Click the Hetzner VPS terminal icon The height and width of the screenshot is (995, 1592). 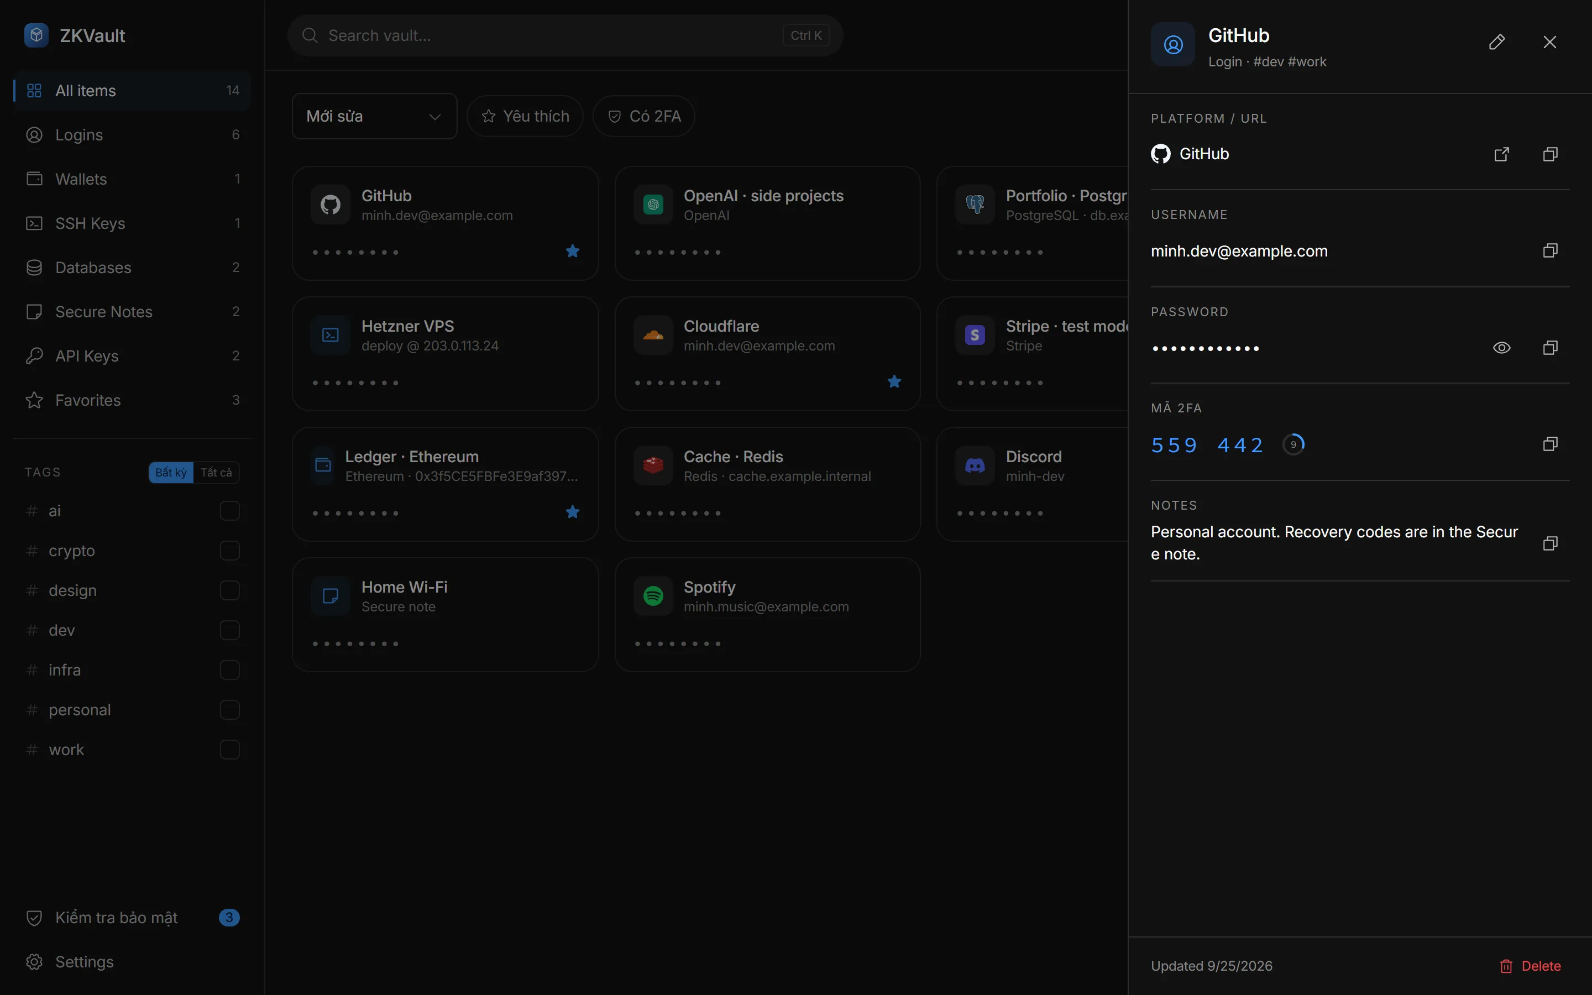[330, 335]
